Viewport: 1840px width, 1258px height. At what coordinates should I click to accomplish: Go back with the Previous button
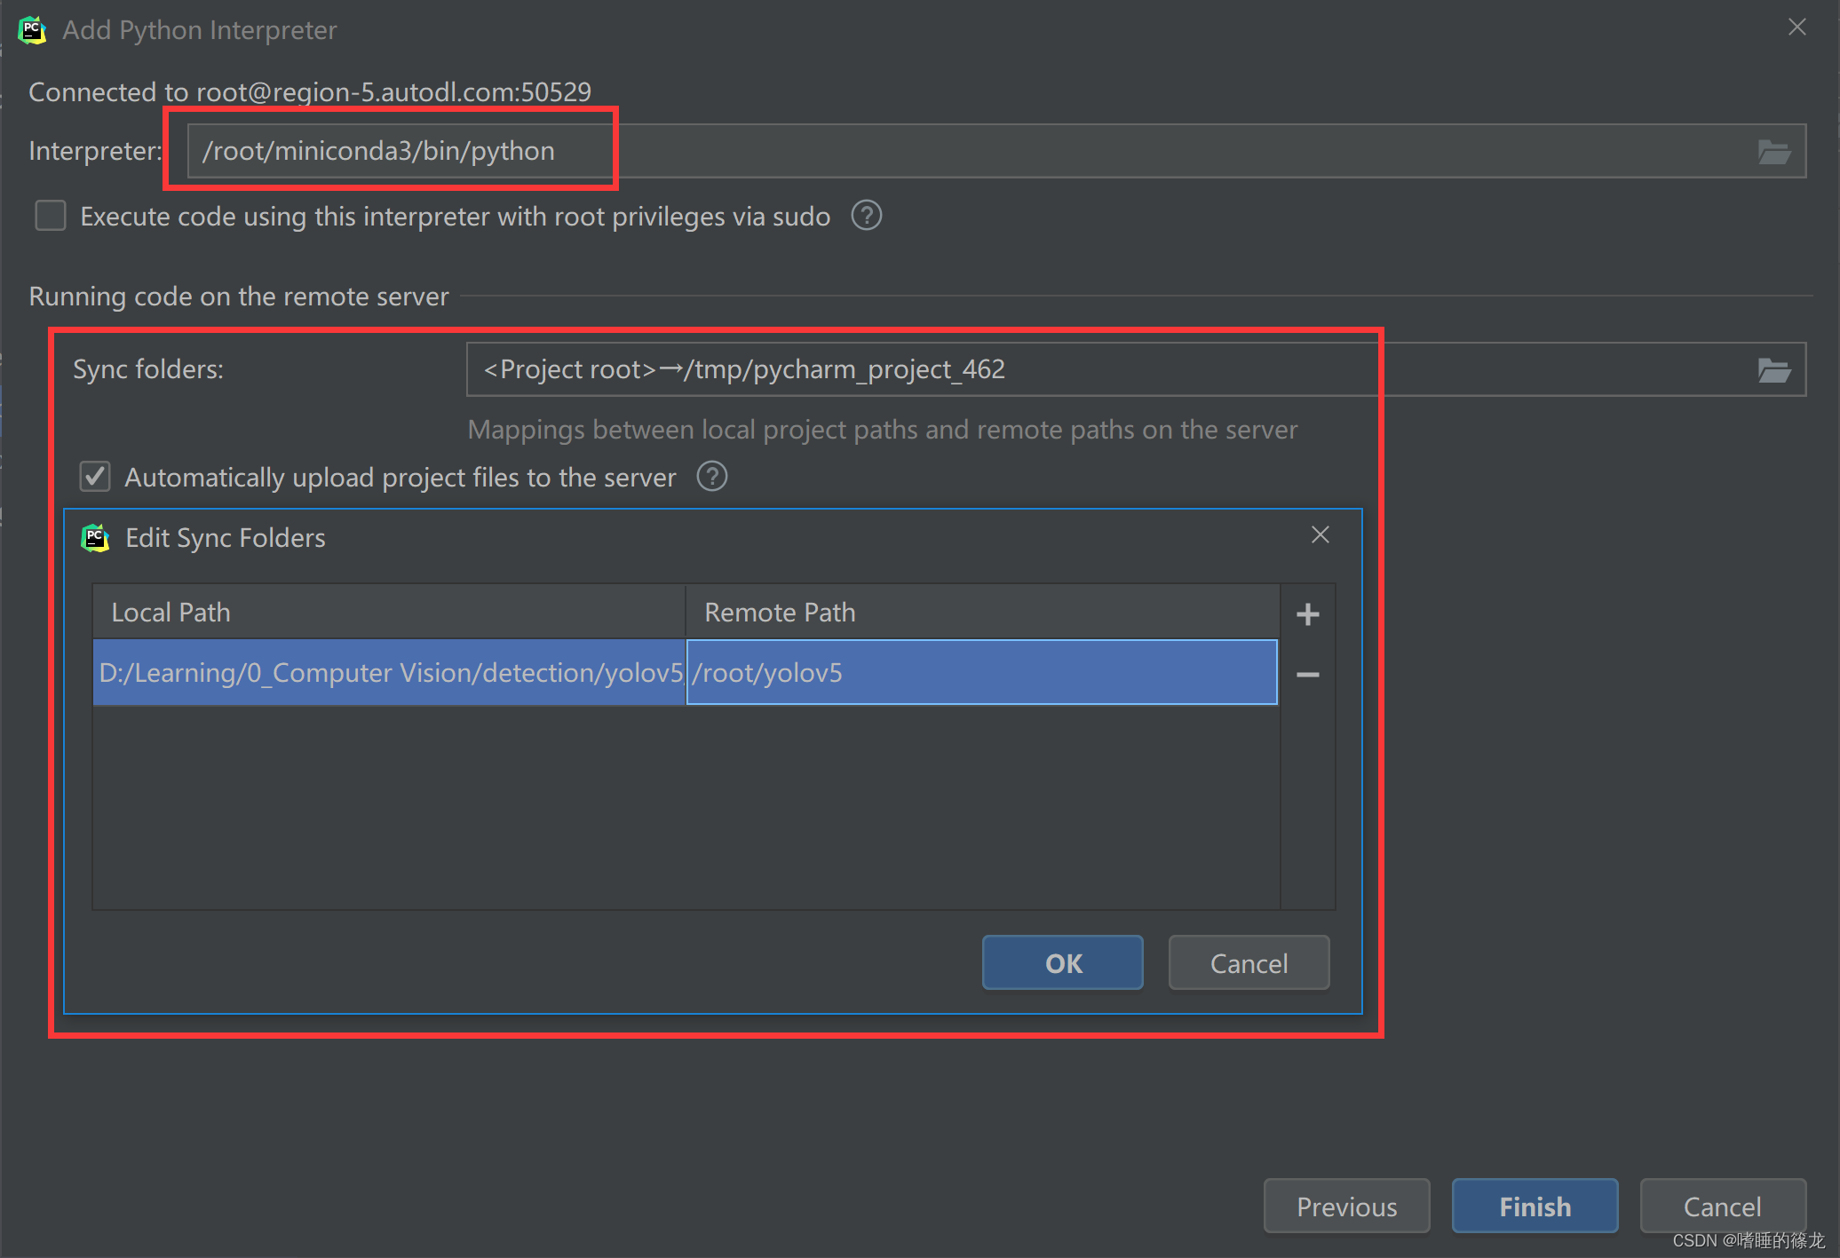point(1345,1207)
